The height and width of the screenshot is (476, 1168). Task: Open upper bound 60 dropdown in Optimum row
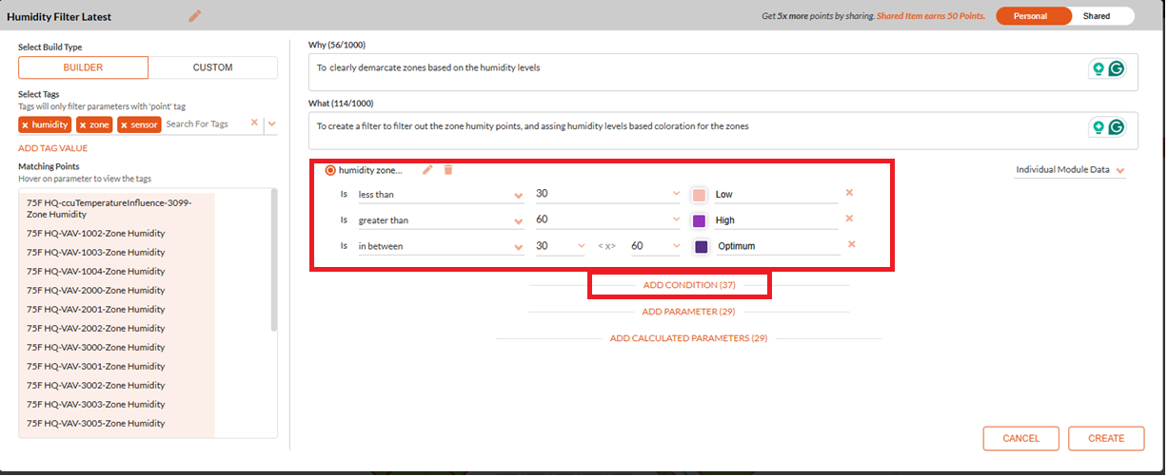[x=676, y=247]
